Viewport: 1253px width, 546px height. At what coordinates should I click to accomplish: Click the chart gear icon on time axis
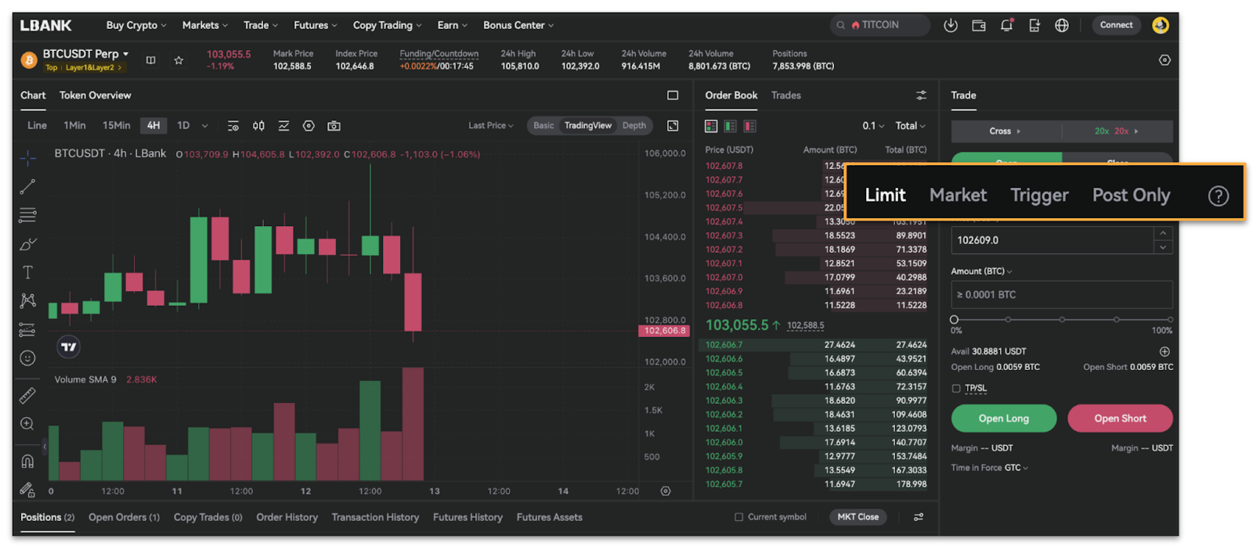(666, 491)
